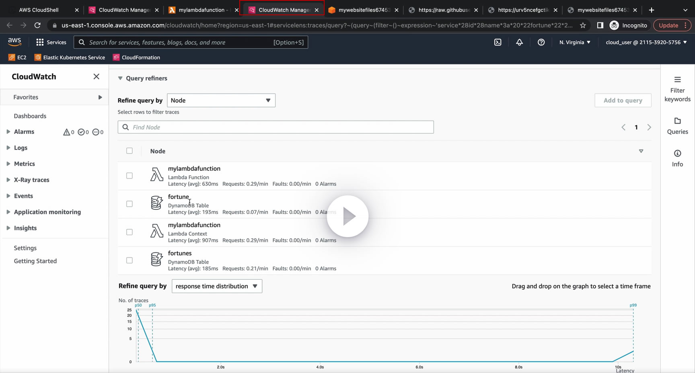The height and width of the screenshot is (373, 695).
Task: Open the Node column sort menu arrow
Action: click(x=641, y=151)
